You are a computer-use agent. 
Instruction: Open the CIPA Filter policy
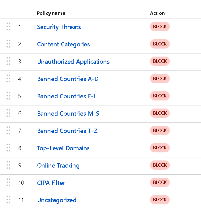pyautogui.click(x=51, y=183)
